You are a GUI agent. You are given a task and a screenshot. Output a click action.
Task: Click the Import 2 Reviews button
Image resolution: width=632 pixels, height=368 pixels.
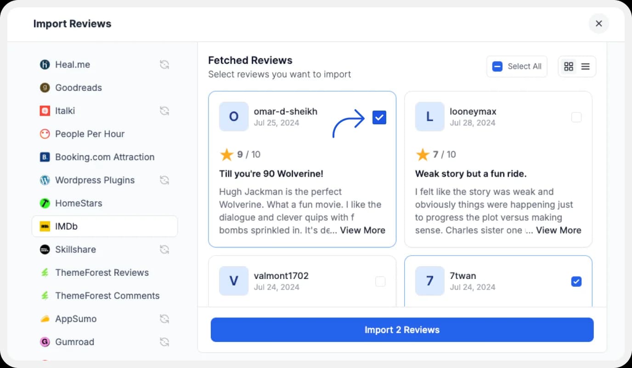(x=402, y=329)
